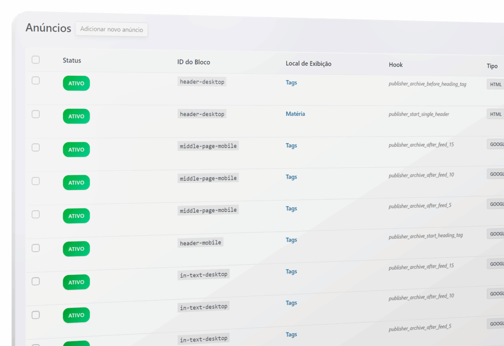Select checkbox of middle-page-mobile row with after_feed_5 hook
504x346 pixels.
click(x=36, y=214)
